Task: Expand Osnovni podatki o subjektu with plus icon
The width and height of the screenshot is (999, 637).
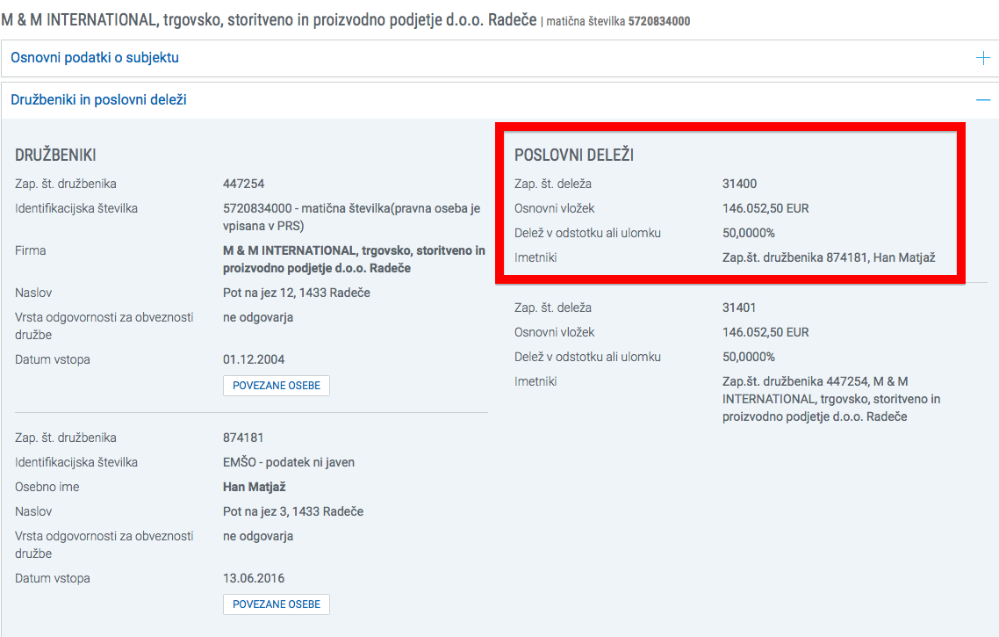Action: pos(983,58)
